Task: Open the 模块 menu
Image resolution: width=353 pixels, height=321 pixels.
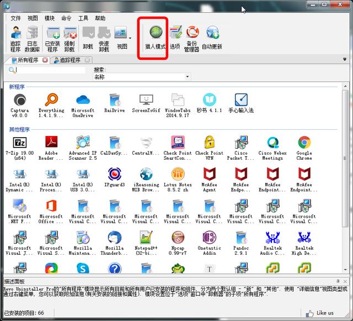Action: [50, 18]
